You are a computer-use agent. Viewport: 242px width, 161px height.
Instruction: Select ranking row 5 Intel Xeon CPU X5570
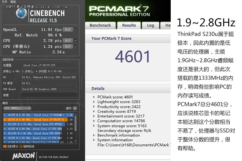[x=38, y=133]
